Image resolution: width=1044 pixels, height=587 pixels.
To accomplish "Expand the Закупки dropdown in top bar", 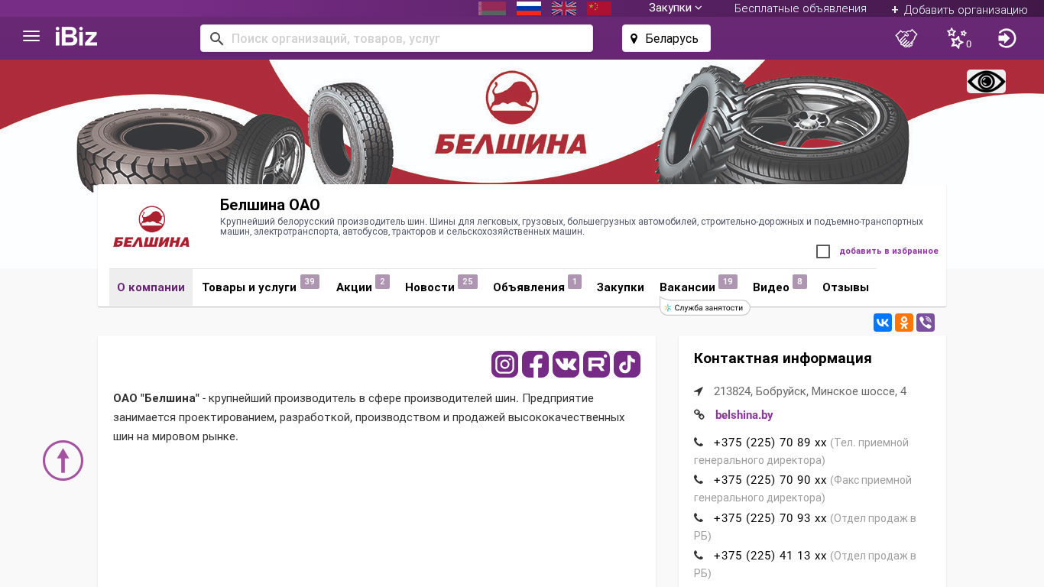I will (x=676, y=8).
